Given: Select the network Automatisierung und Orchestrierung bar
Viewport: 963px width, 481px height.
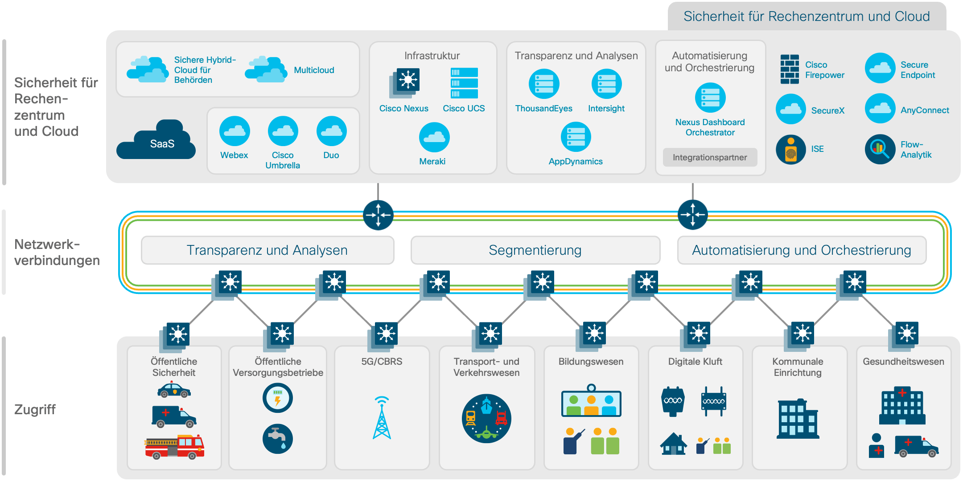Looking at the screenshot, I should tap(802, 250).
